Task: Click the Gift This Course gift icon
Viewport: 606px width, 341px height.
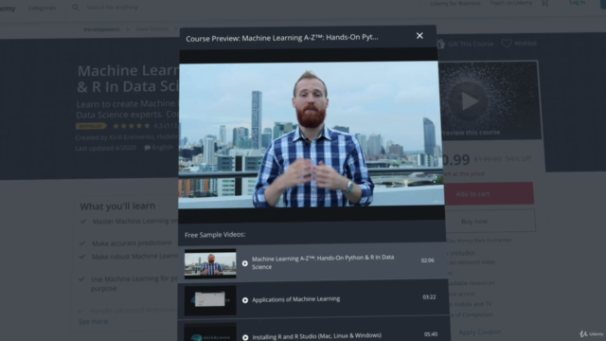Action: coord(441,44)
